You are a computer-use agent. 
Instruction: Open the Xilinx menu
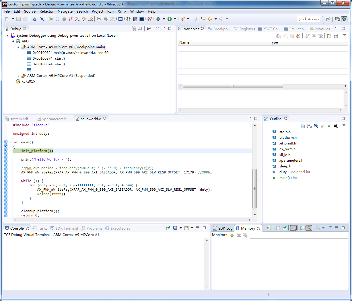(122, 11)
